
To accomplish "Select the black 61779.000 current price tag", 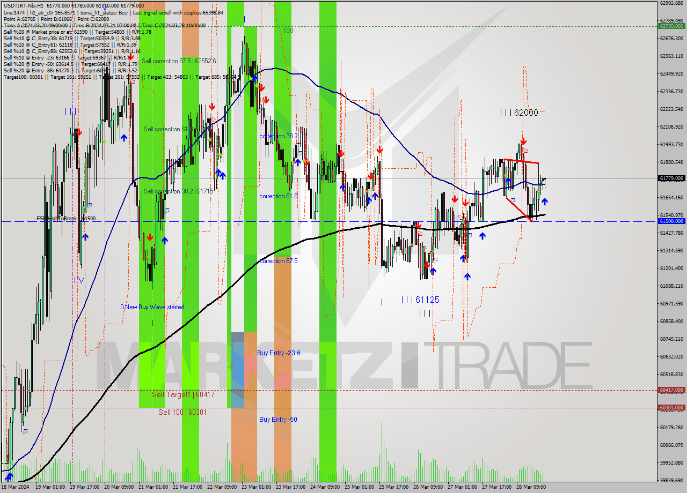I will click(x=671, y=178).
